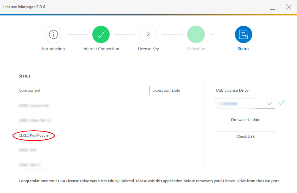Click the 'Expiration Date' column header
Screen dimensions: 297x193
[x=166, y=90]
